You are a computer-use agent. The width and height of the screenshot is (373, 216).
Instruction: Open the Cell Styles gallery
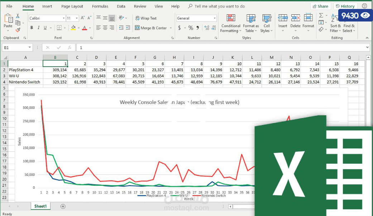[x=267, y=23]
